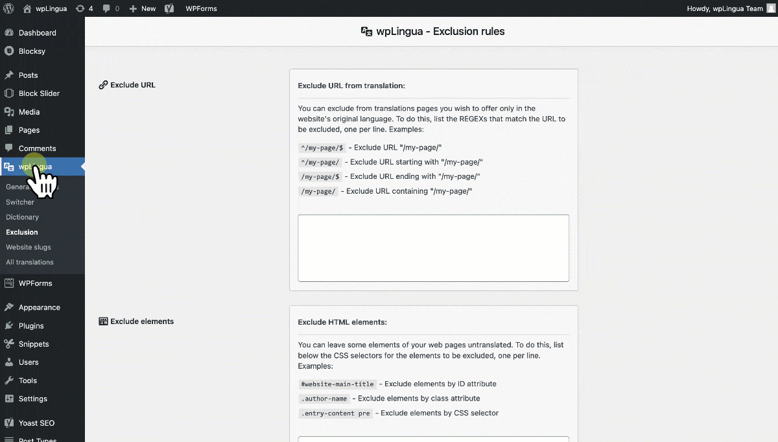The height and width of the screenshot is (442, 778).
Task: Click the WPForms sidebar icon
Action: point(9,283)
